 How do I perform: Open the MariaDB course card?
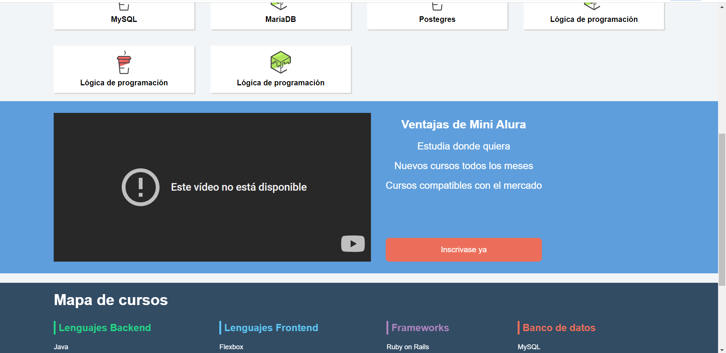coord(281,16)
